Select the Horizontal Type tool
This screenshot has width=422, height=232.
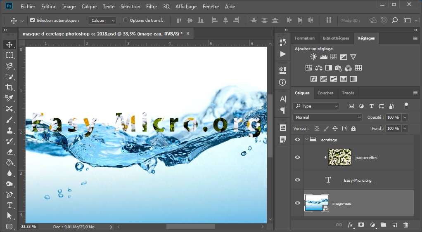pos(9,205)
